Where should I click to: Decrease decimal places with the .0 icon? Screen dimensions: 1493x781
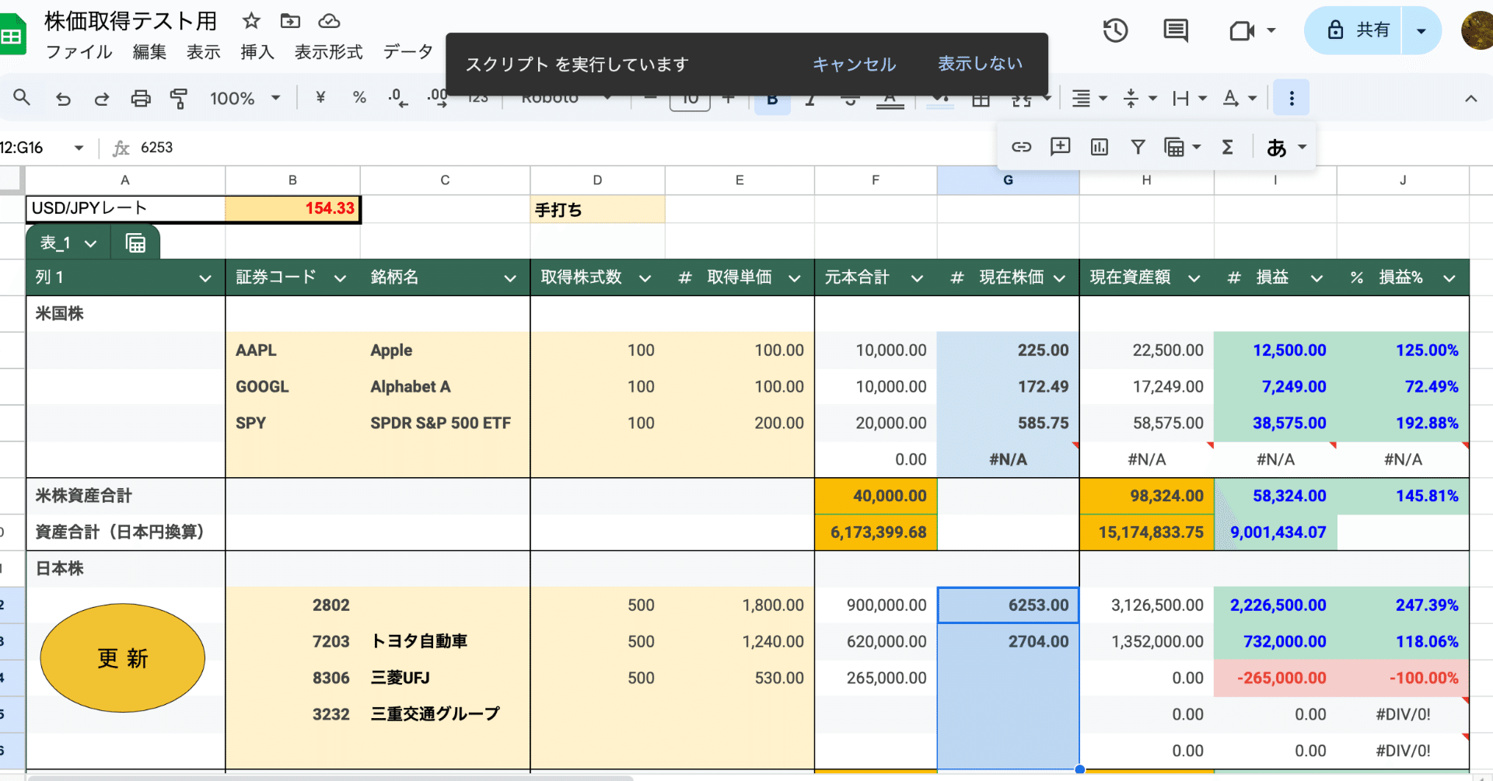coord(397,98)
